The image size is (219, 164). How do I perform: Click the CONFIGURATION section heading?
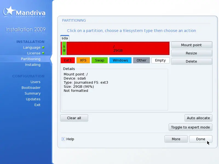point(28,76)
